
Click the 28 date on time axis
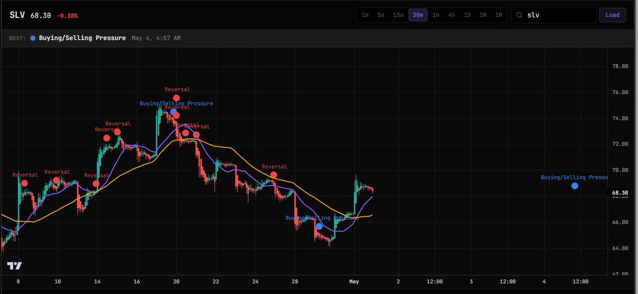tap(295, 281)
